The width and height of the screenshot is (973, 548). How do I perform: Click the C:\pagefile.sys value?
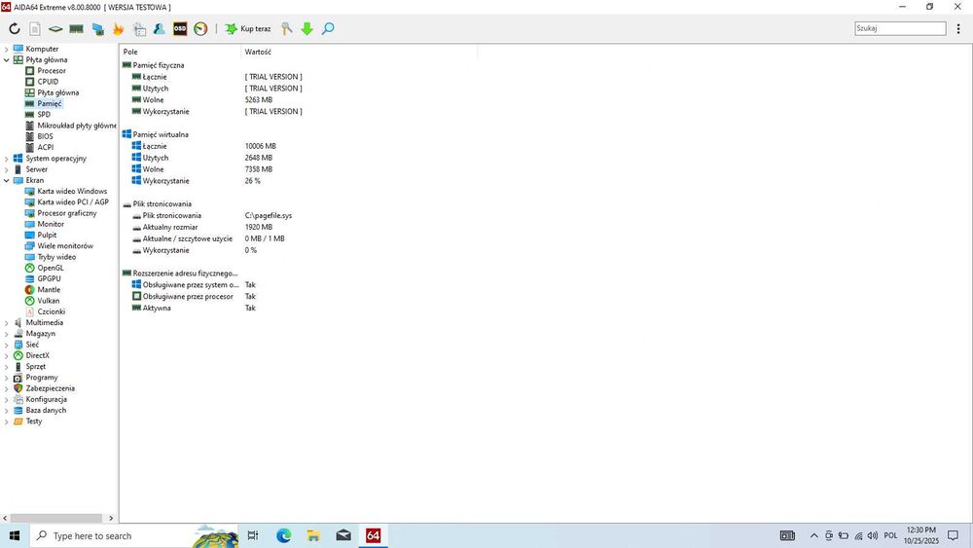pyautogui.click(x=269, y=216)
